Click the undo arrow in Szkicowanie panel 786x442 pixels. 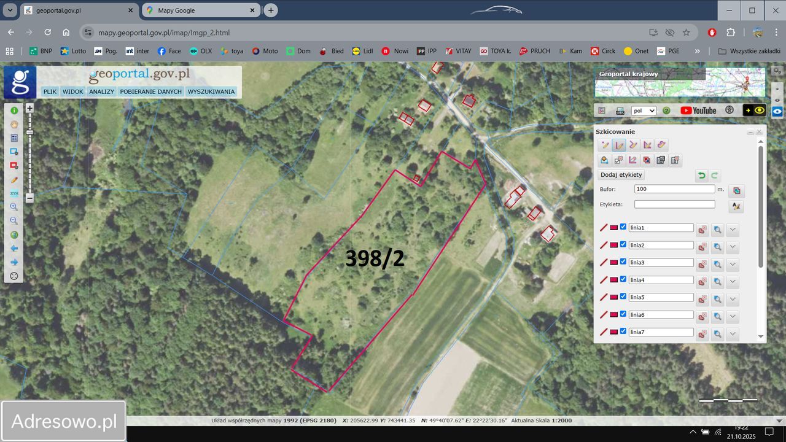click(701, 176)
